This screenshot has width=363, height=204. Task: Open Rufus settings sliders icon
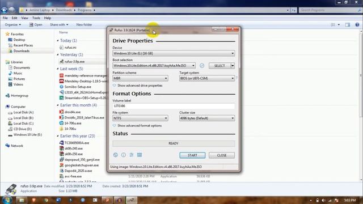131,155
